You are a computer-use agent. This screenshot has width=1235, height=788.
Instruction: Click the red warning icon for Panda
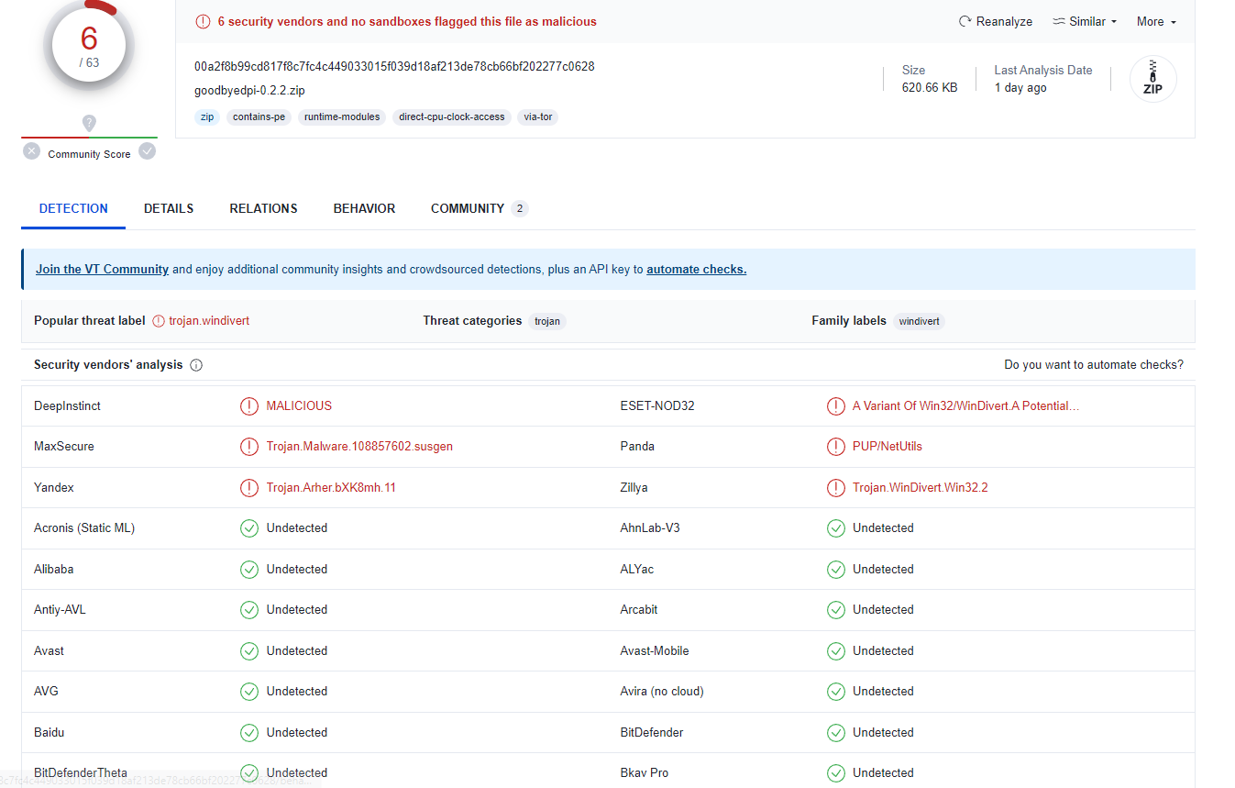pos(835,447)
